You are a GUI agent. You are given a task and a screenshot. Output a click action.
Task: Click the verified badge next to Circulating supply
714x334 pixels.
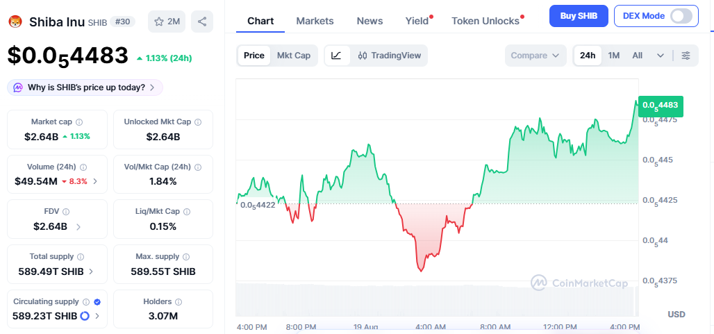coord(97,301)
